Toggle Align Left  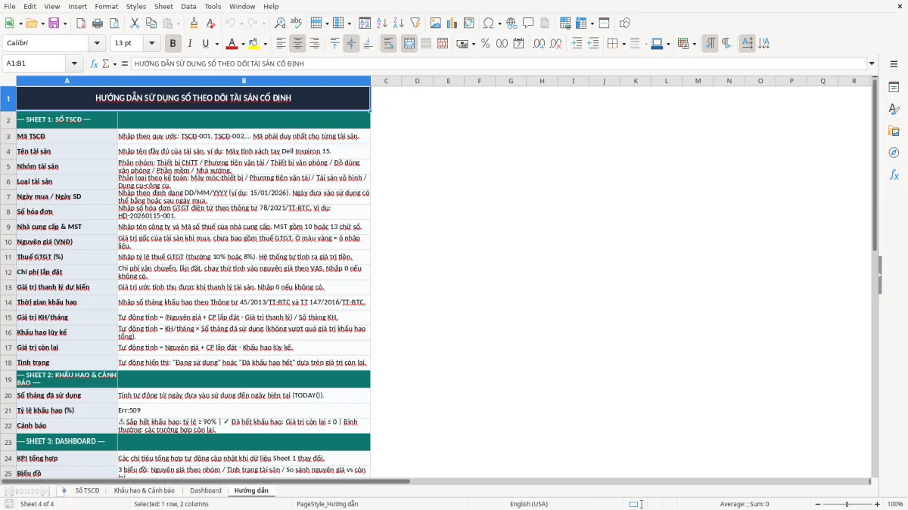[281, 44]
